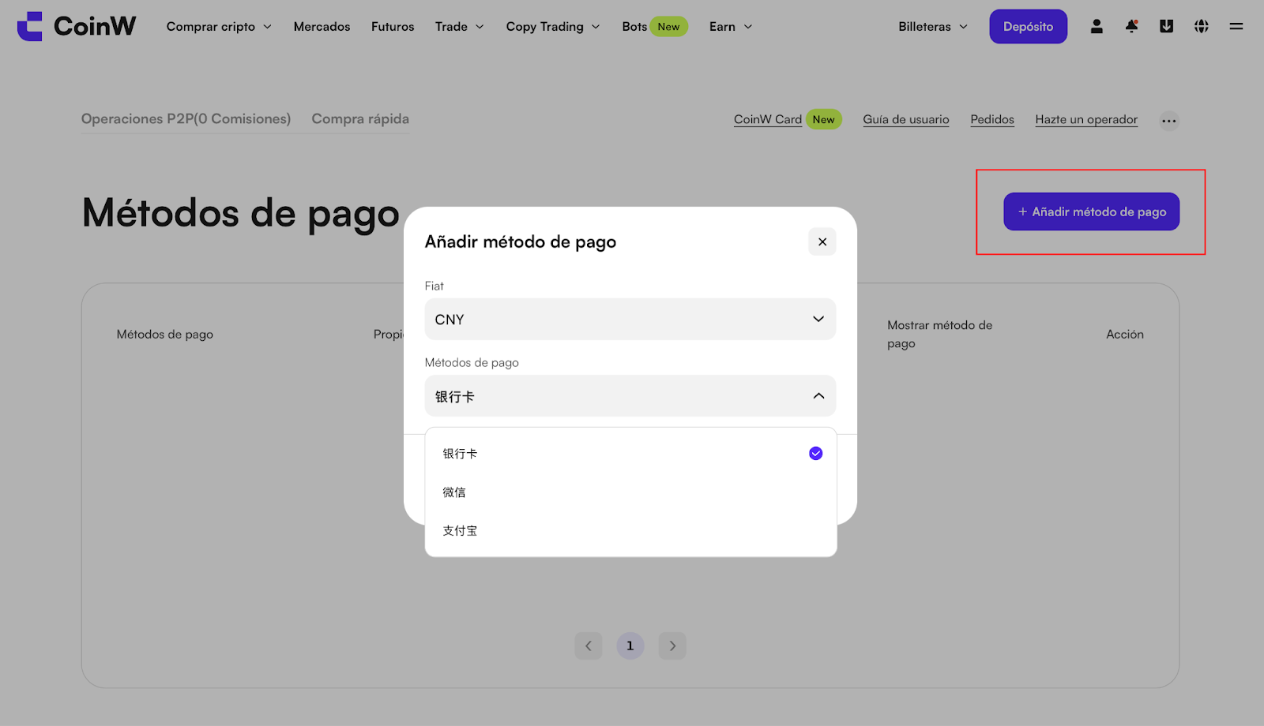Viewport: 1264px width, 726px height.
Task: Expand the Earn menu
Action: [x=731, y=26]
